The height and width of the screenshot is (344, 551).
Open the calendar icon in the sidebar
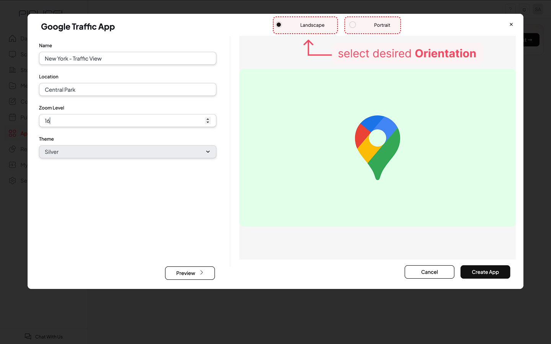pos(13,117)
